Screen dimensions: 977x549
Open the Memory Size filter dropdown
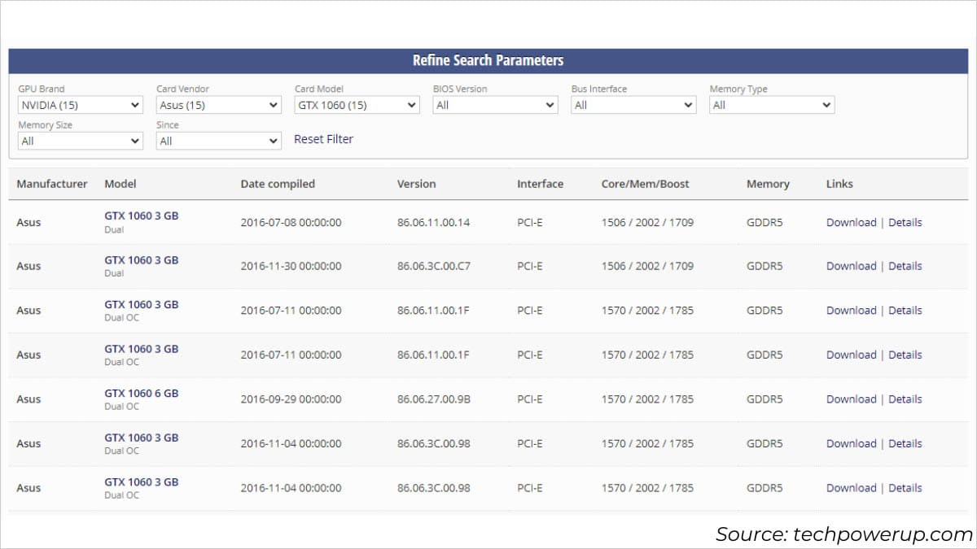80,141
